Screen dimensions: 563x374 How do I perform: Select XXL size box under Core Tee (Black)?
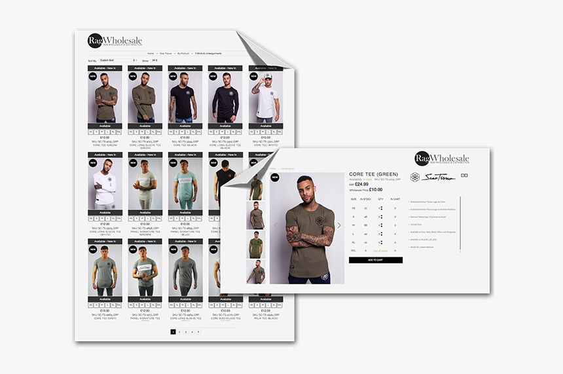pos(199,132)
